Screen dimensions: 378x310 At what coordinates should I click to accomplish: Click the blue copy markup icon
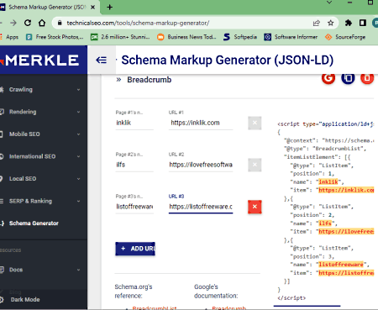(x=348, y=77)
